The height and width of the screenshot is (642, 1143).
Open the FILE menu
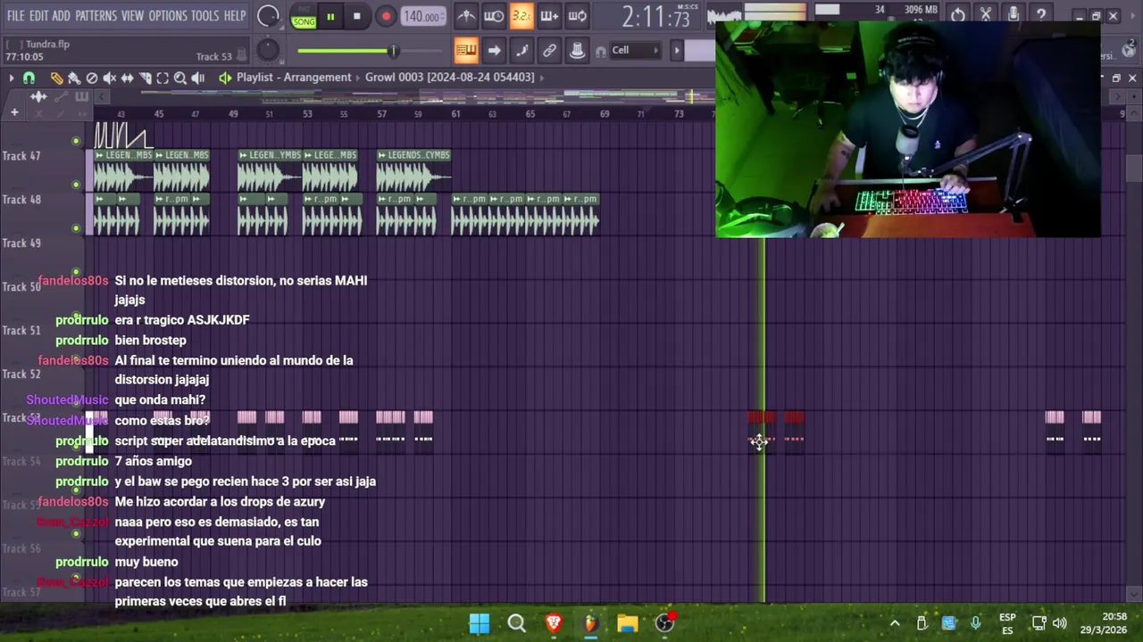coord(16,16)
